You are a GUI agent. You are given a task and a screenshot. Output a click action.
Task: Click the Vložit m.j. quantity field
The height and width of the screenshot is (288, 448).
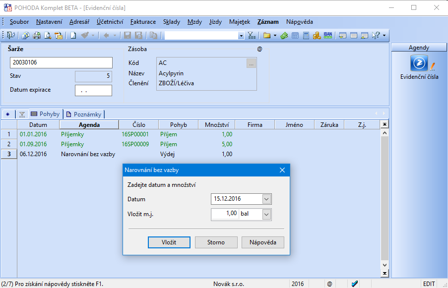(225, 214)
